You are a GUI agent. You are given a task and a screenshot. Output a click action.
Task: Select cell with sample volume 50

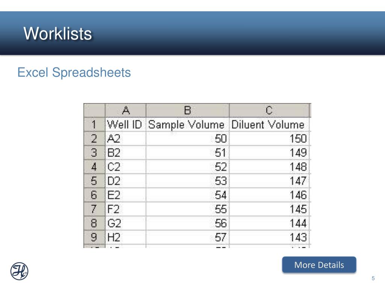coord(188,138)
